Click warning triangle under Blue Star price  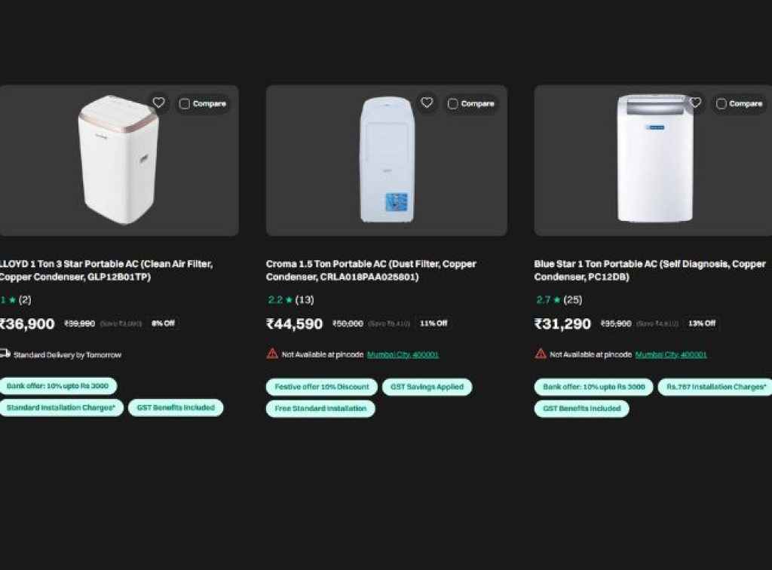[541, 354]
